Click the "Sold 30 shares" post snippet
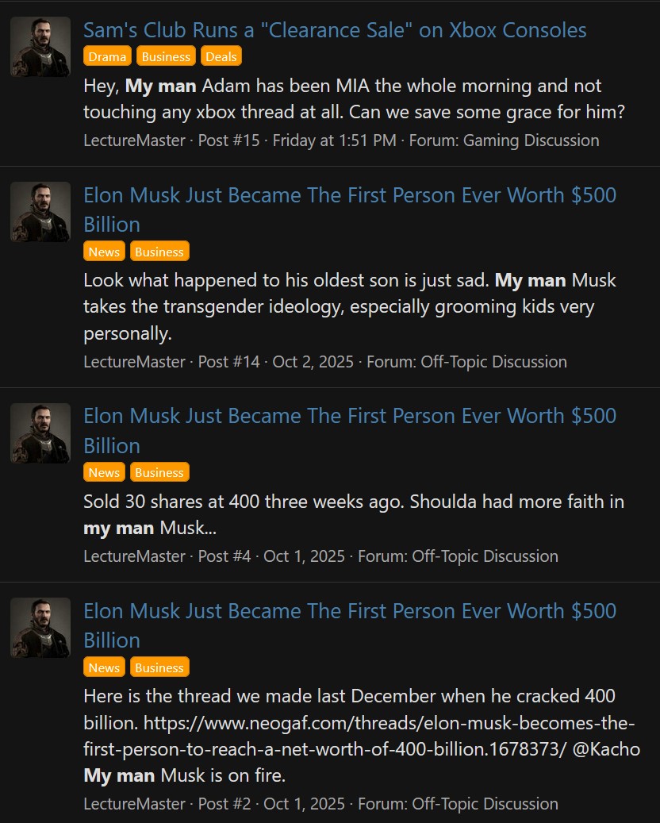660x823 pixels. pyautogui.click(x=353, y=502)
